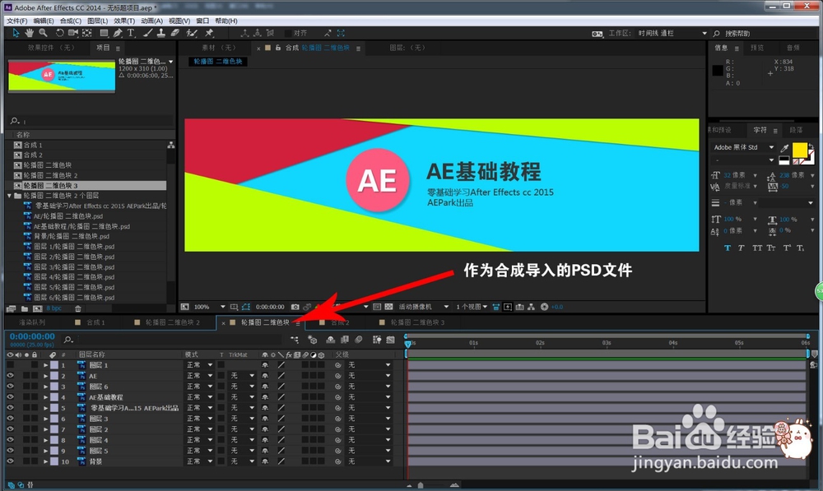Click the timeline current time 0:00:00:00
The width and height of the screenshot is (823, 491).
[x=32, y=336]
